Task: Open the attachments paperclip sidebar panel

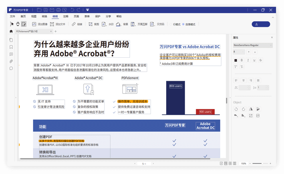Action: coord(11,61)
